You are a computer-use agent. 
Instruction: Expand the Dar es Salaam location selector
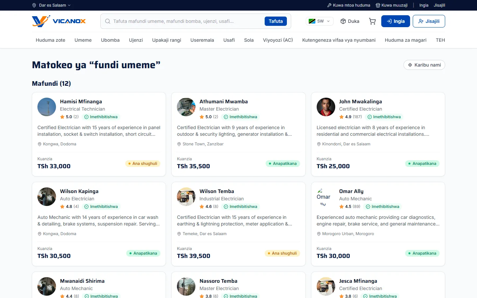point(51,5)
